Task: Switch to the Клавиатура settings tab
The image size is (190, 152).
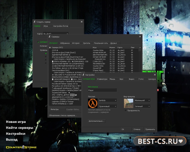Action: tap(102, 79)
